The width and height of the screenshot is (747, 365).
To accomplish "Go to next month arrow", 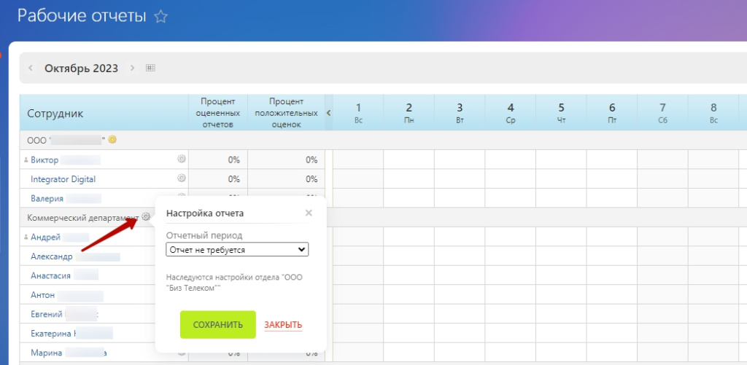I will (x=132, y=68).
